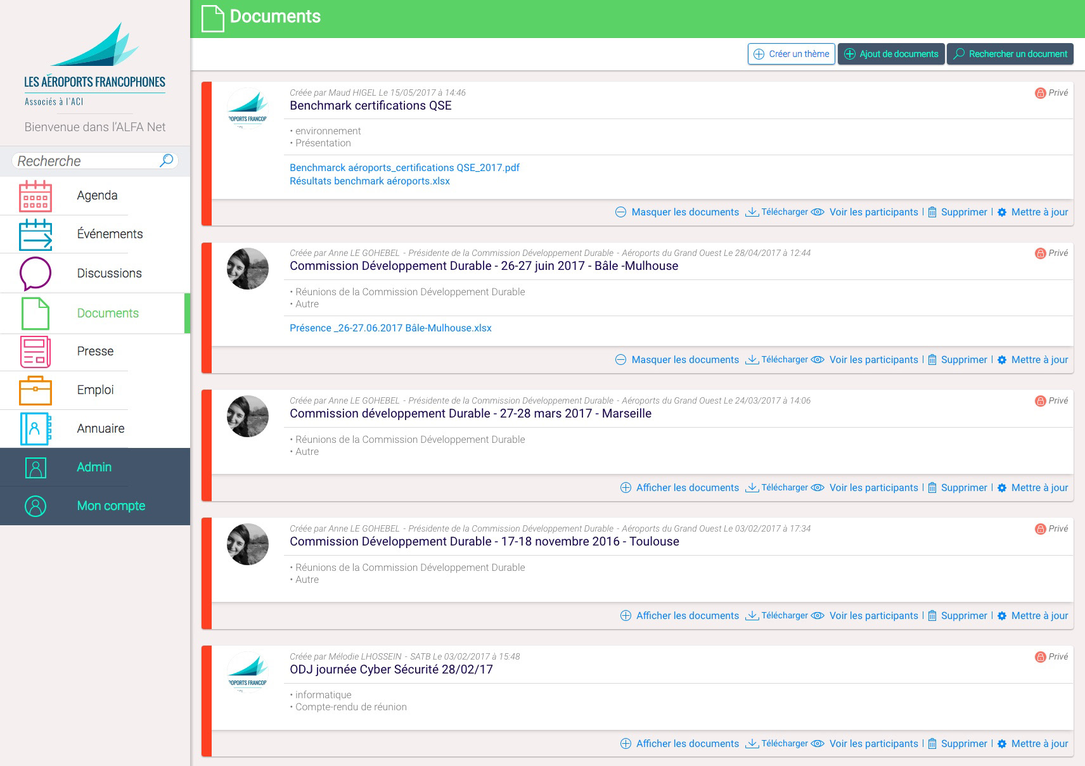
Task: Click the Mon compte user icon
Action: point(35,506)
